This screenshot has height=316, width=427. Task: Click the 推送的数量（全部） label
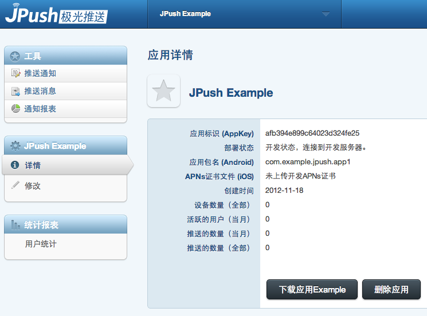click(218, 248)
